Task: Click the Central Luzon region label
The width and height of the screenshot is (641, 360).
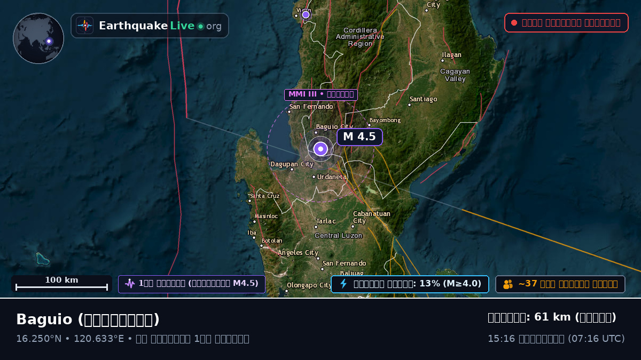Action: pos(338,236)
